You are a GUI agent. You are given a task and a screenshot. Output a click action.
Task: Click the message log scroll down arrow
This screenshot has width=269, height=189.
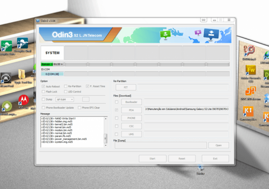[x=105, y=145]
